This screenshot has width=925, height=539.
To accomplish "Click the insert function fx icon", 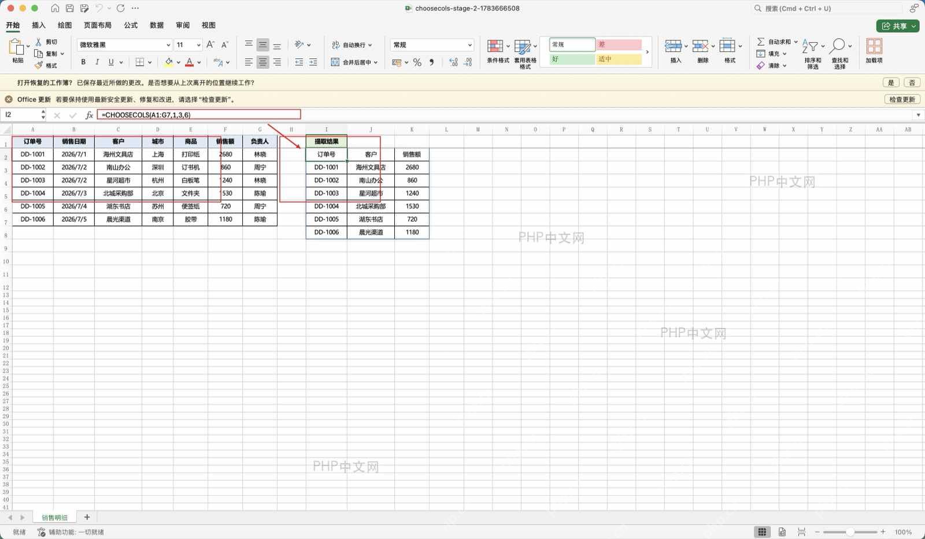I will (89, 115).
